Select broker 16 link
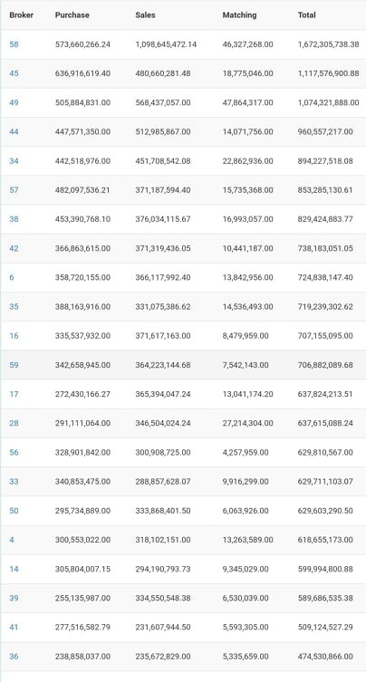The width and height of the screenshot is (366, 682). [x=14, y=336]
